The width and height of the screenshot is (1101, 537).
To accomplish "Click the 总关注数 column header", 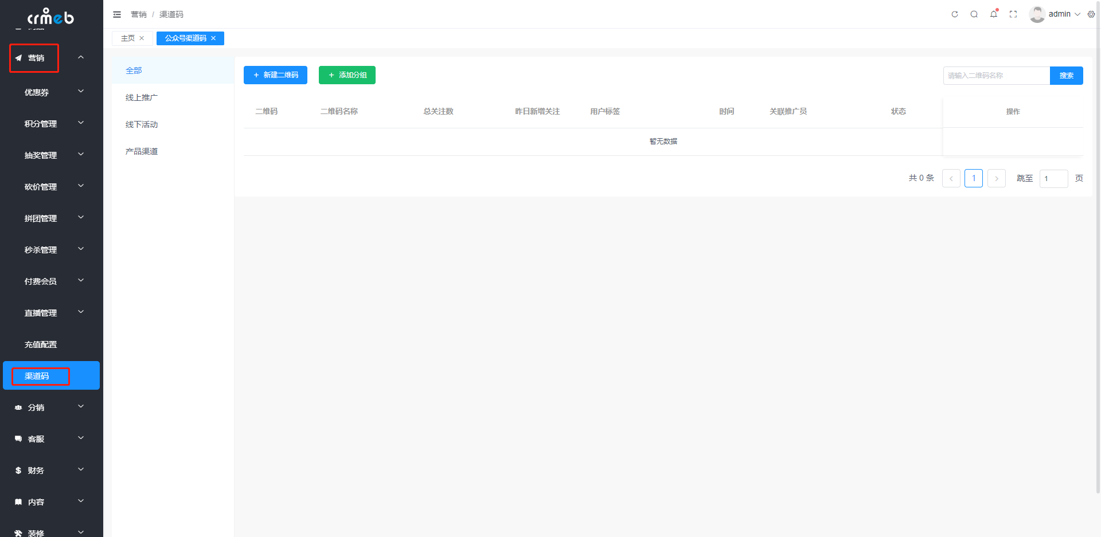I will (x=439, y=111).
